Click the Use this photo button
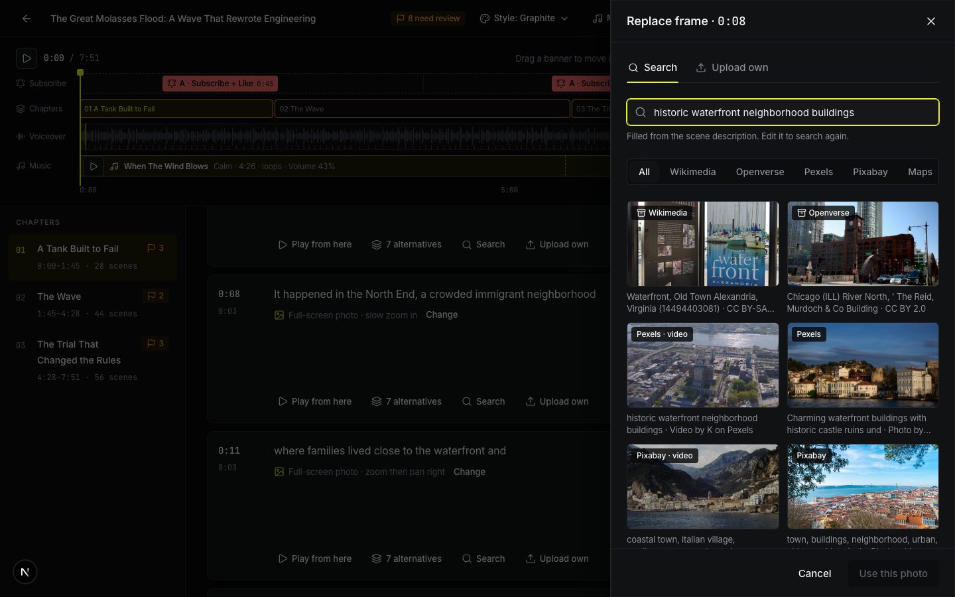Viewport: 955px width, 597px height. [x=893, y=574]
